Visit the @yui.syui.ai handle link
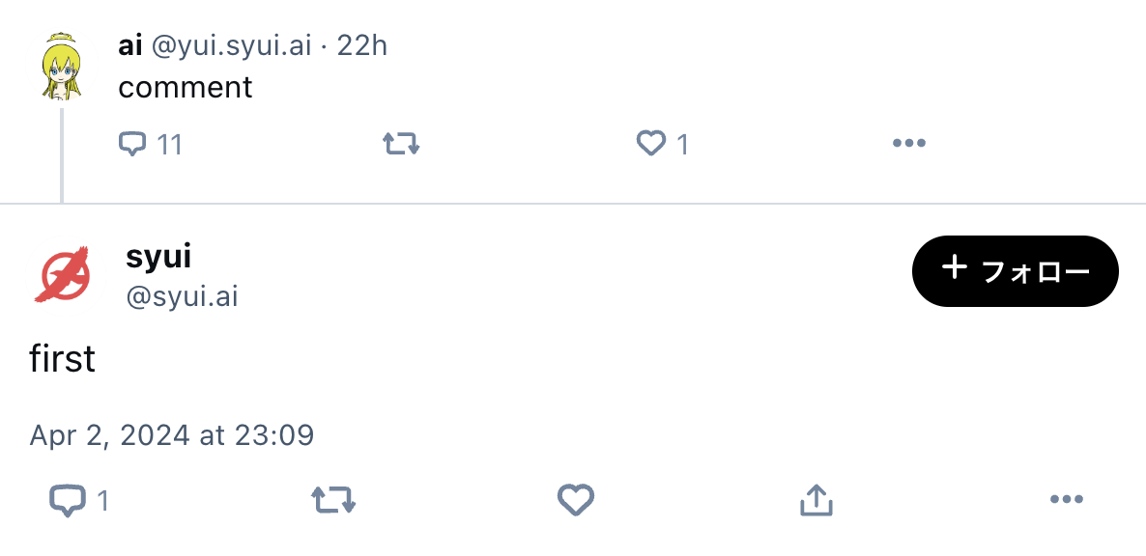Screen dimensions: 1146x556 (x=231, y=46)
